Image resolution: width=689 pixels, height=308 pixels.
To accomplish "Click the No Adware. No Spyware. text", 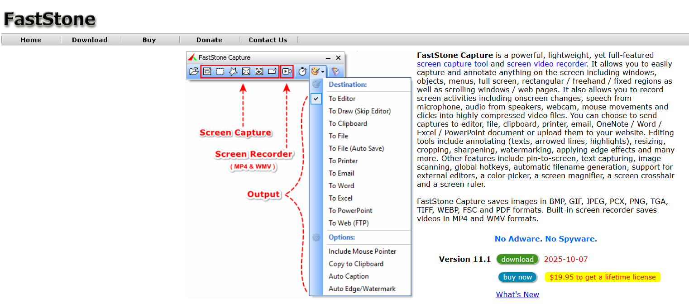I will 546,239.
